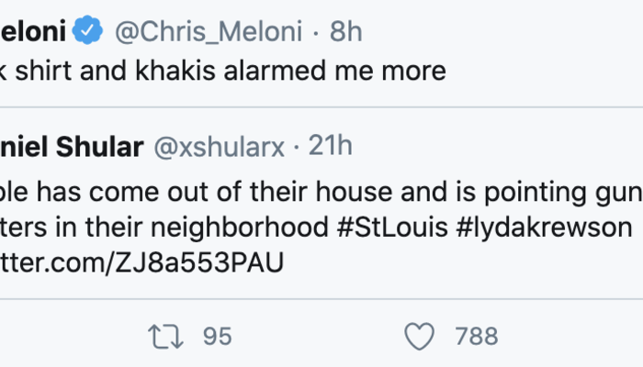Click the 'shirt and khakis alarmed me more' text
This screenshot has width=643, height=367.
(x=230, y=71)
